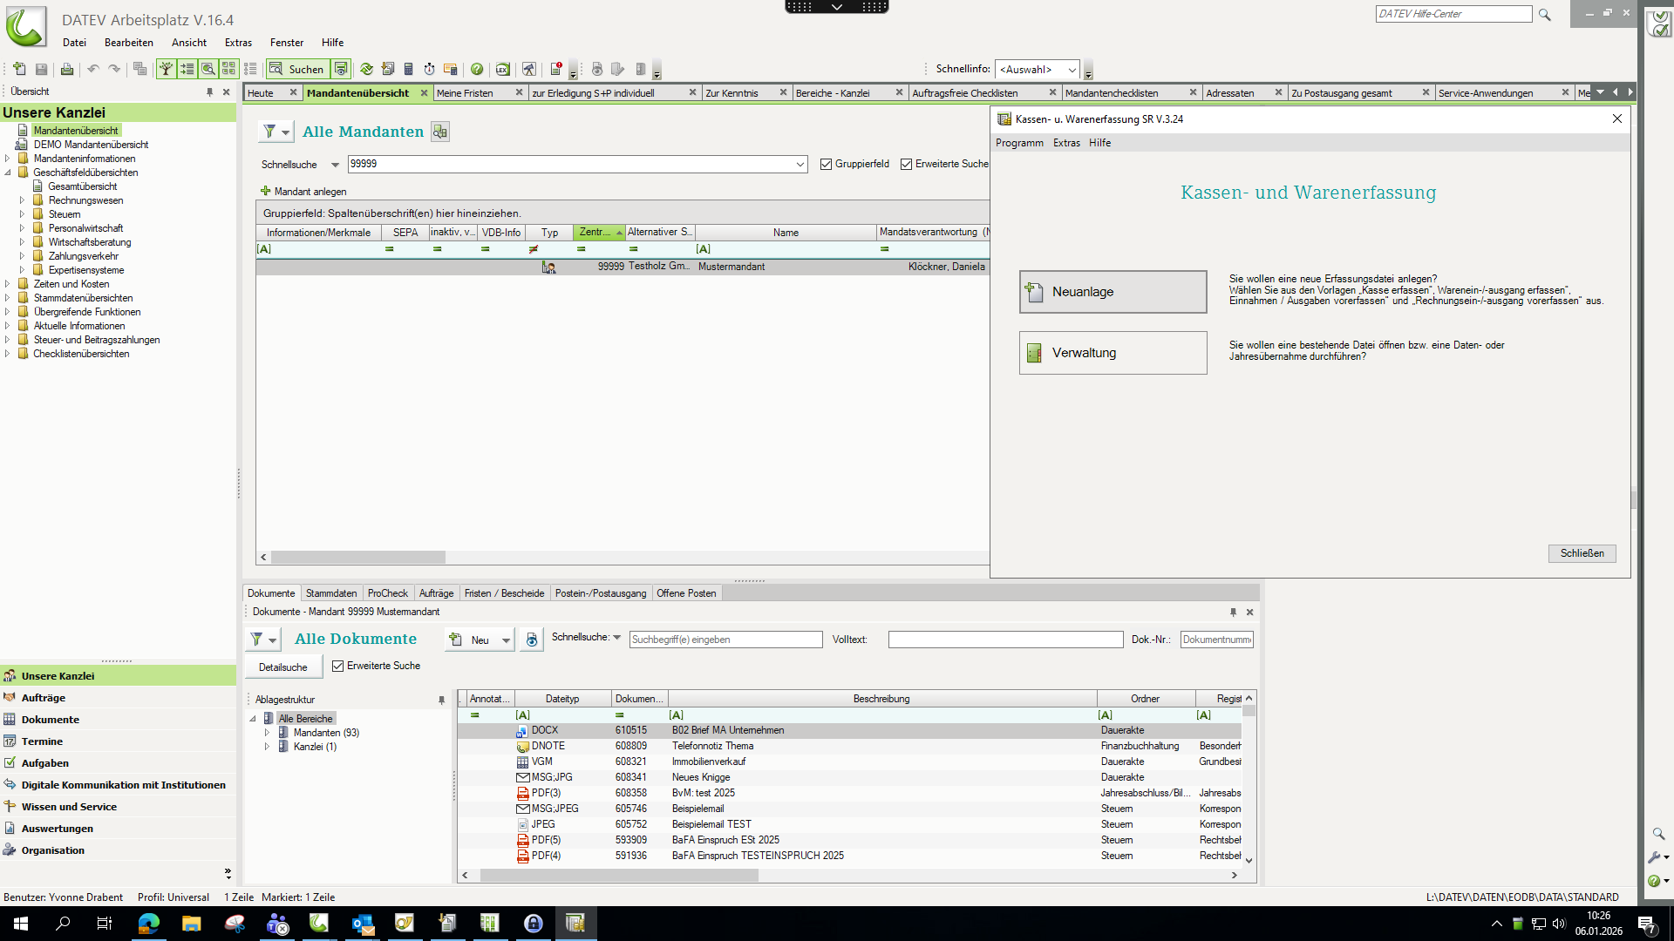Click the print icon in toolbar
The image size is (1674, 941).
coord(66,69)
